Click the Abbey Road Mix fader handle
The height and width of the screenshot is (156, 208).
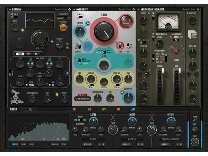(x=180, y=70)
